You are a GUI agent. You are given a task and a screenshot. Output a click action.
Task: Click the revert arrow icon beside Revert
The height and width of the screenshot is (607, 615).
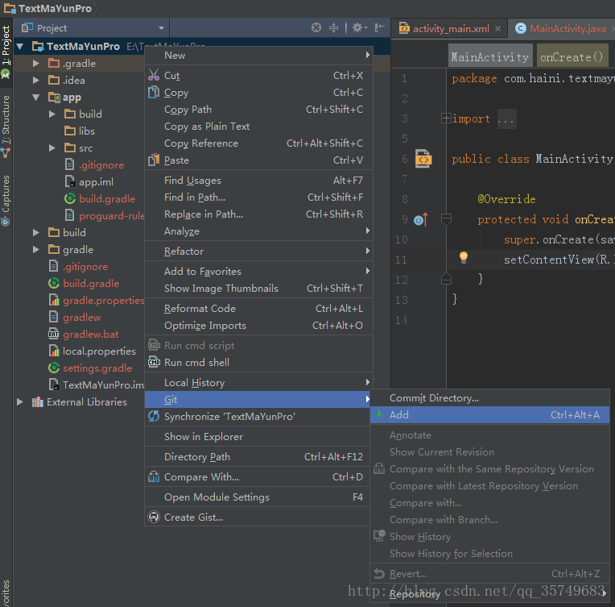click(x=379, y=574)
